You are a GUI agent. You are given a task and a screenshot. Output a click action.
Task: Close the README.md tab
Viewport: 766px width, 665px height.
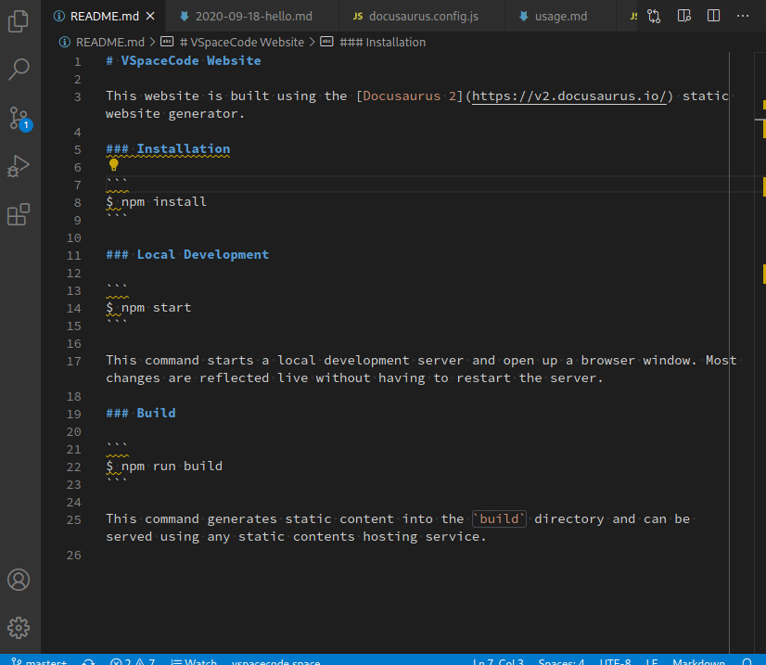(150, 16)
